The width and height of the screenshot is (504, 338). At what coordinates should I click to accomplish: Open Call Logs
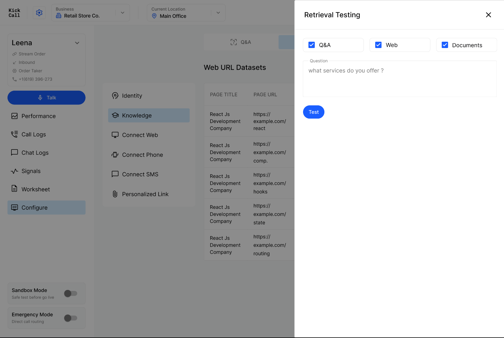tap(47, 134)
